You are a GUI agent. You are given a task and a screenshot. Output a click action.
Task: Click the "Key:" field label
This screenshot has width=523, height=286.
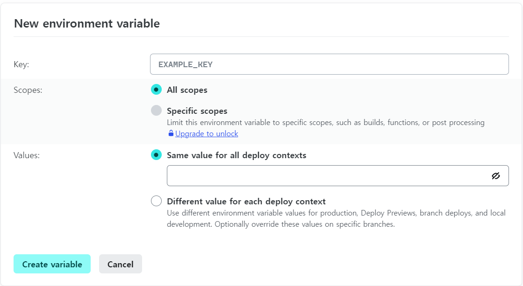(21, 64)
